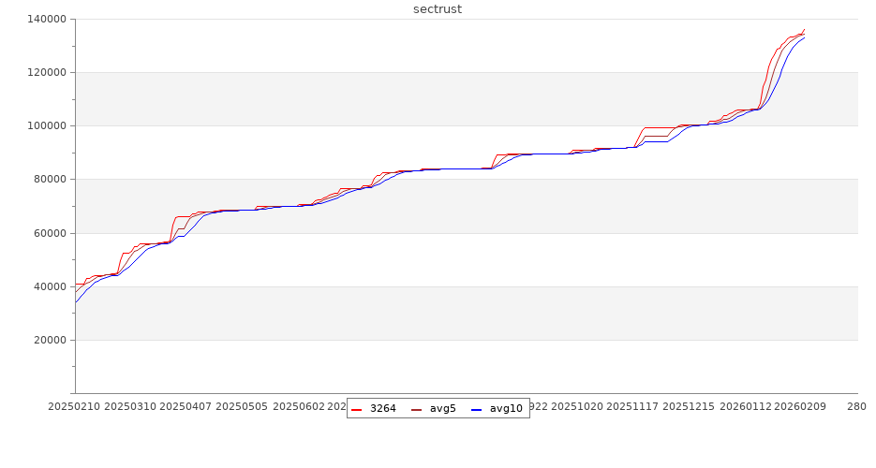Click the dark red avg5 legend marker
Viewport: 876px width, 468px height.
(x=416, y=409)
